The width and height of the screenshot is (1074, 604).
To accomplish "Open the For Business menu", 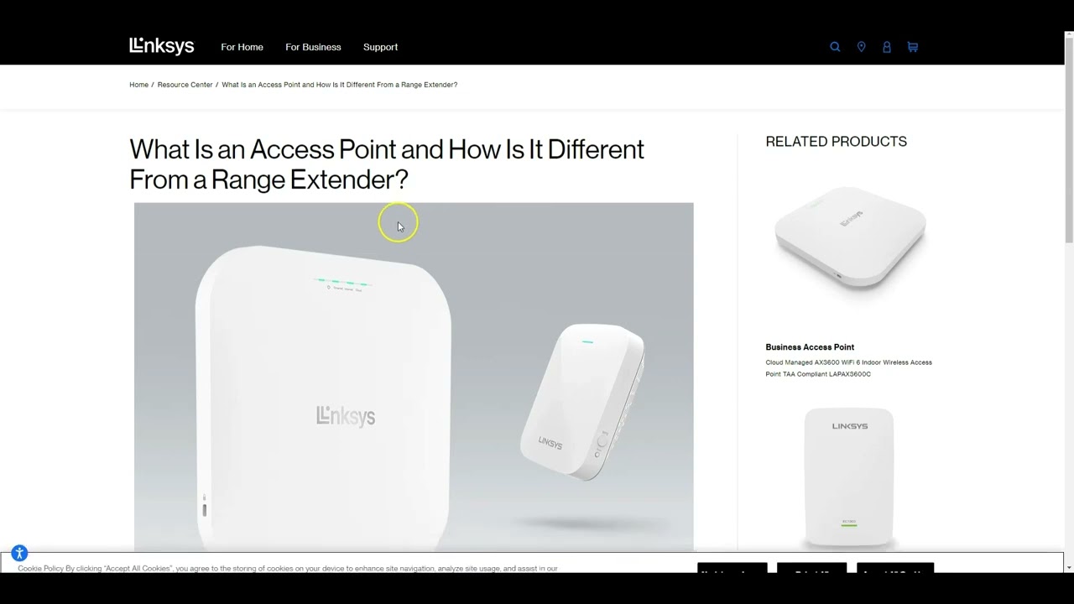I will coord(313,47).
